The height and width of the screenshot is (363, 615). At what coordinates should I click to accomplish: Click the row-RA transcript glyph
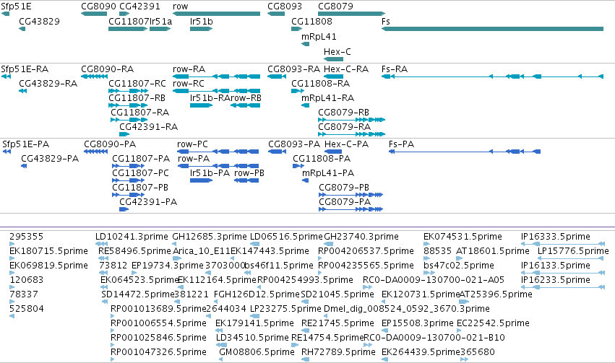(216, 76)
